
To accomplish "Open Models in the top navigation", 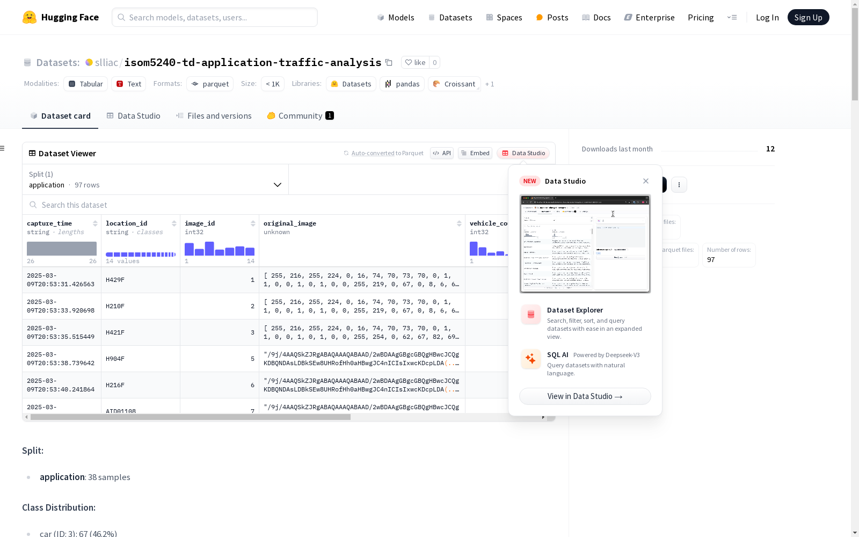I will pyautogui.click(x=396, y=17).
